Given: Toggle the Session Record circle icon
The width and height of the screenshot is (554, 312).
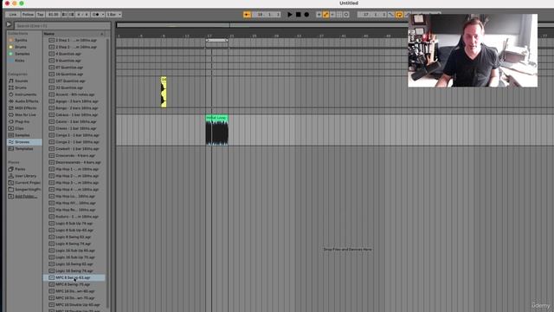Looking at the screenshot, I should (x=346, y=15).
